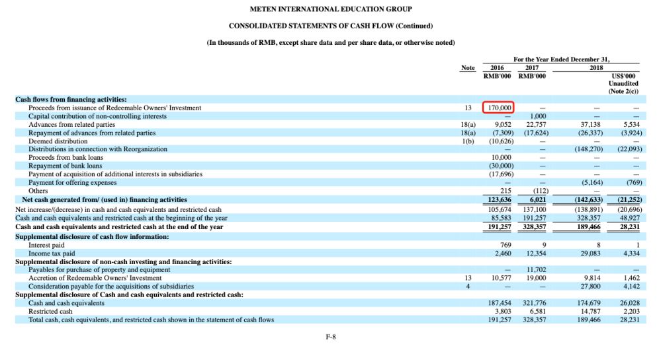This screenshot has width=659, height=346.
Task: Select the 29,083 Income tax paid value
Action: (x=590, y=254)
